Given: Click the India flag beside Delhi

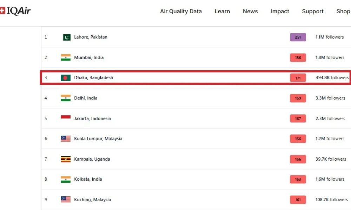Looking at the screenshot, I should coord(66,98).
